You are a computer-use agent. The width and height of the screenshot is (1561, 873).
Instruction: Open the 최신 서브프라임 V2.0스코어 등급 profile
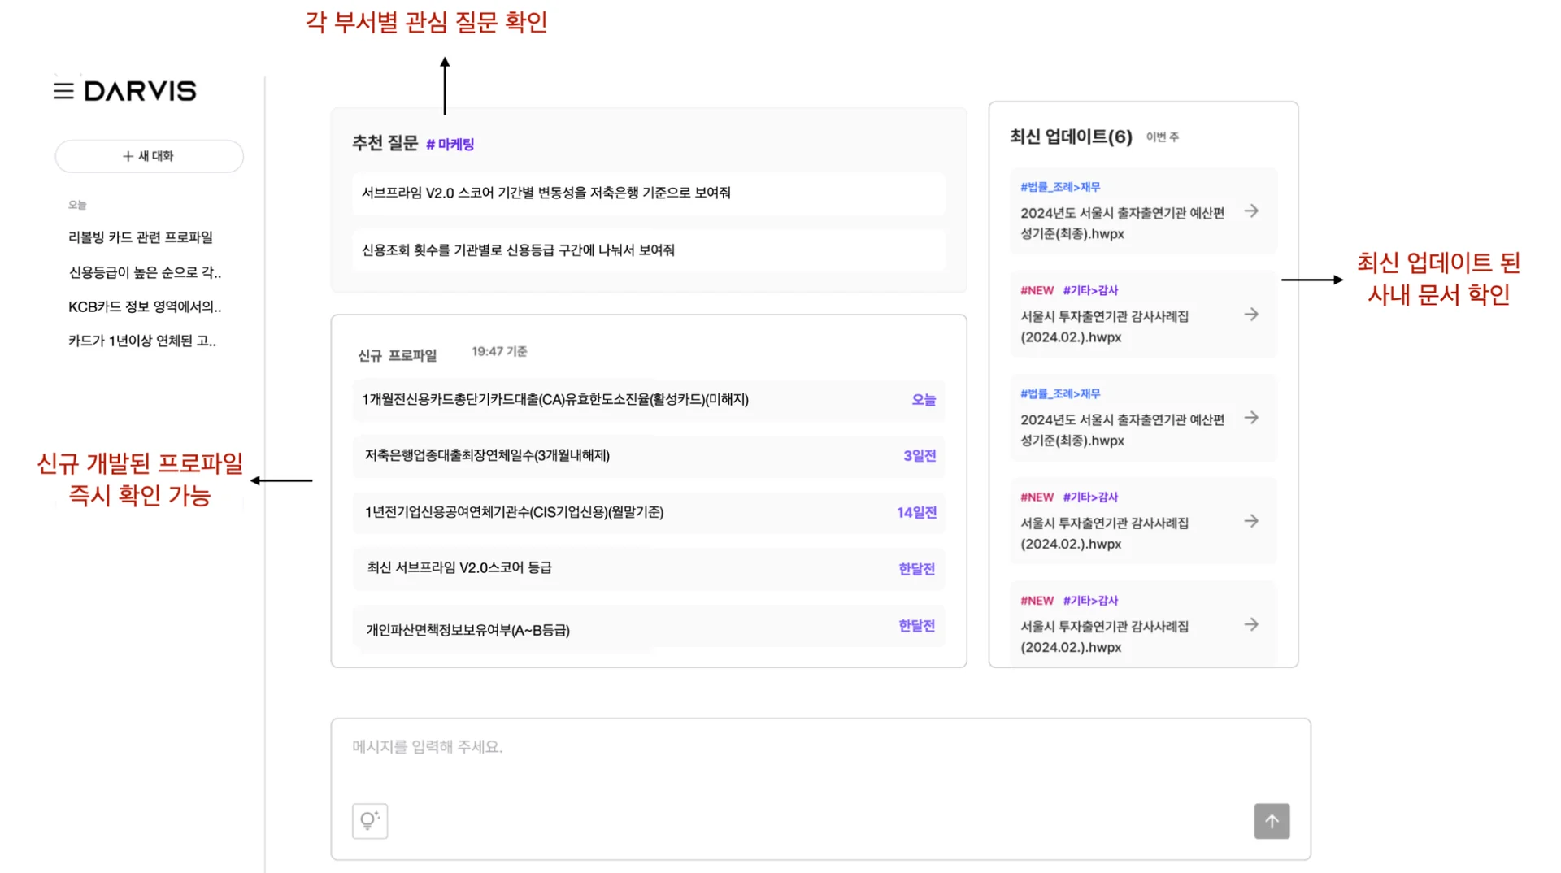pos(648,568)
